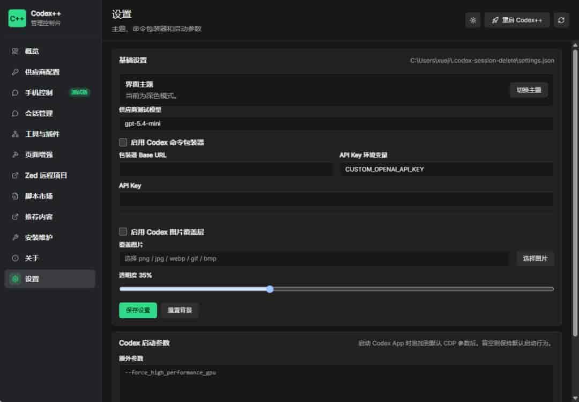This screenshot has height=402, width=579.
Task: Open the 脚本市场 page
Action: pyautogui.click(x=50, y=196)
